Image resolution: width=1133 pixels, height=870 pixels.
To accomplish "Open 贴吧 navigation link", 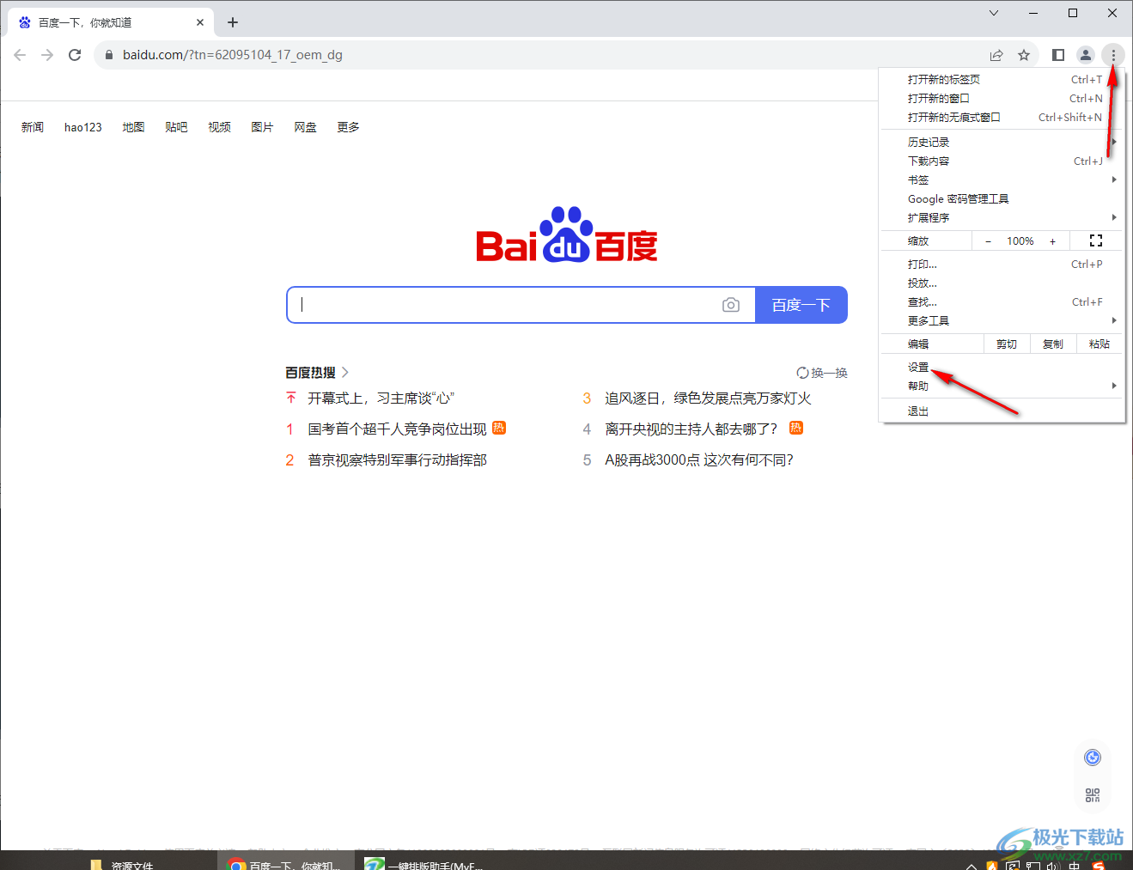I will tap(176, 127).
